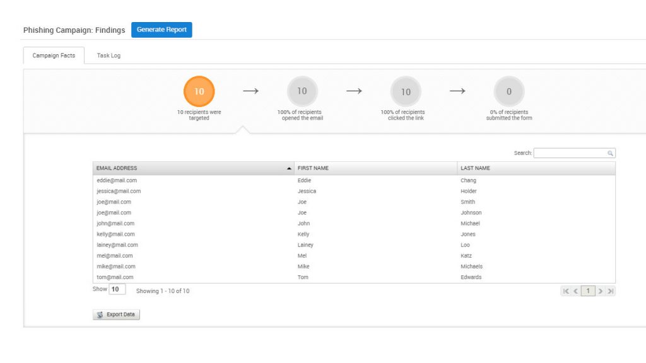Click the Export Data button
This screenshot has height=363, width=646.
coord(116,314)
